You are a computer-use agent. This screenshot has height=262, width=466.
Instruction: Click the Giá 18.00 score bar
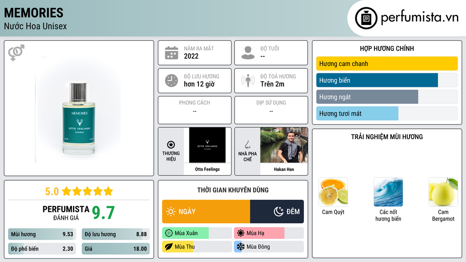pos(116,249)
